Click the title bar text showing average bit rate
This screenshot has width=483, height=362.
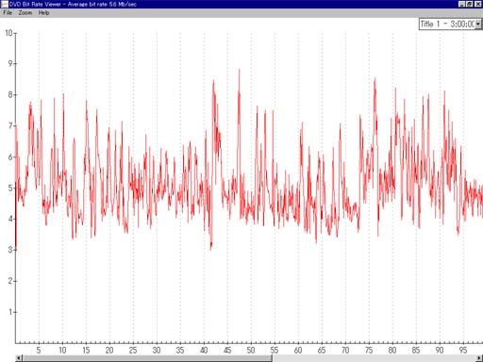click(x=73, y=4)
